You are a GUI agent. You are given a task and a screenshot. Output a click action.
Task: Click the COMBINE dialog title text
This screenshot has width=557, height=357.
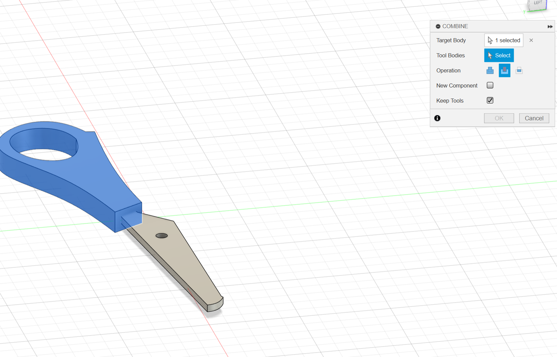455,26
